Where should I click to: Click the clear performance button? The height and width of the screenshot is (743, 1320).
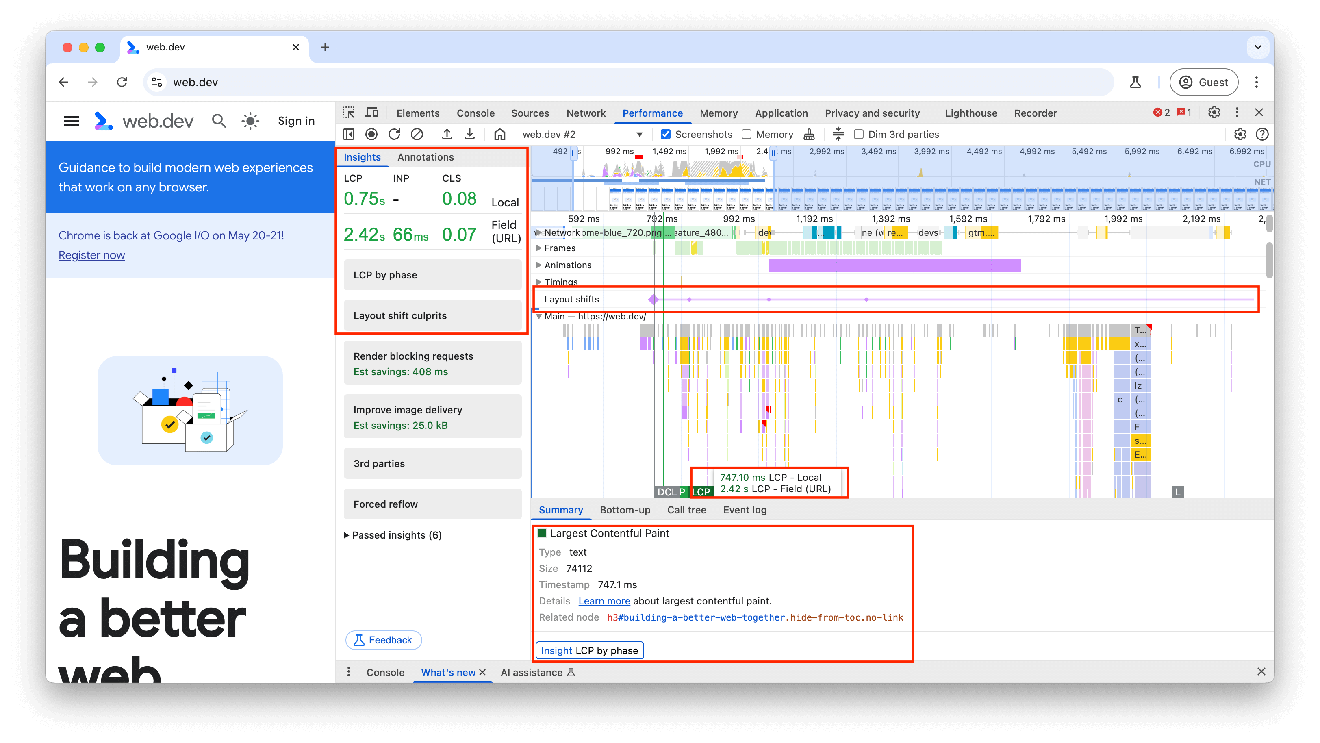[x=417, y=134]
